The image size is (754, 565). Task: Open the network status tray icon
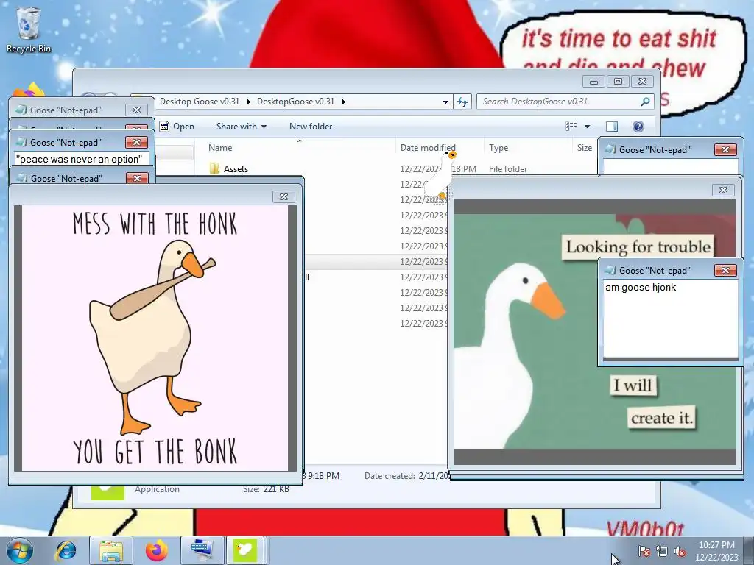(662, 551)
